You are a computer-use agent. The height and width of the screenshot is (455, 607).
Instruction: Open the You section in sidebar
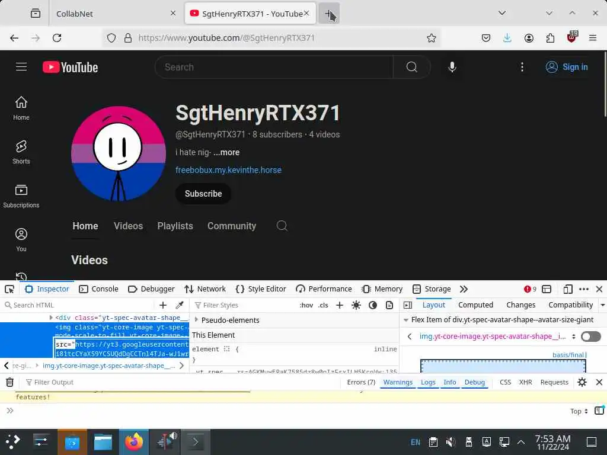(x=21, y=240)
